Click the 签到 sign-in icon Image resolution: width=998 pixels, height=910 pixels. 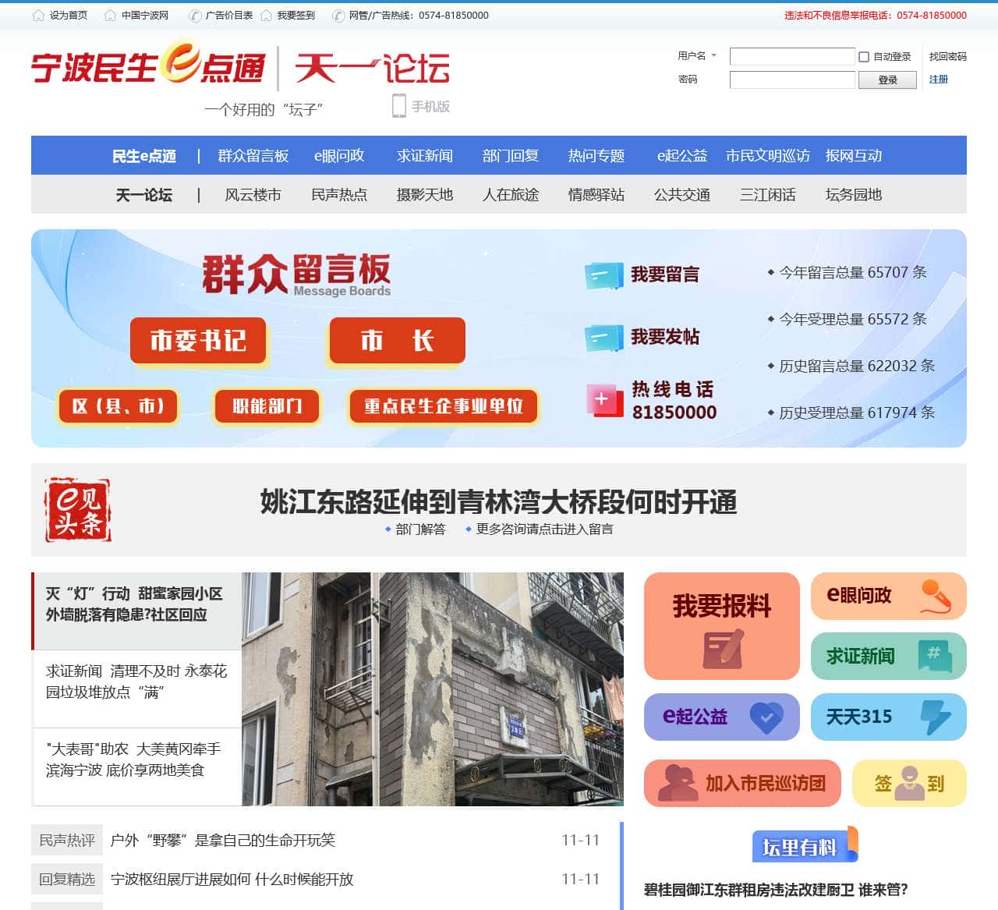[x=908, y=783]
